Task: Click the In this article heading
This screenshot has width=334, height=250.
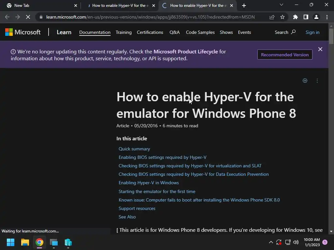Action: pyautogui.click(x=132, y=139)
